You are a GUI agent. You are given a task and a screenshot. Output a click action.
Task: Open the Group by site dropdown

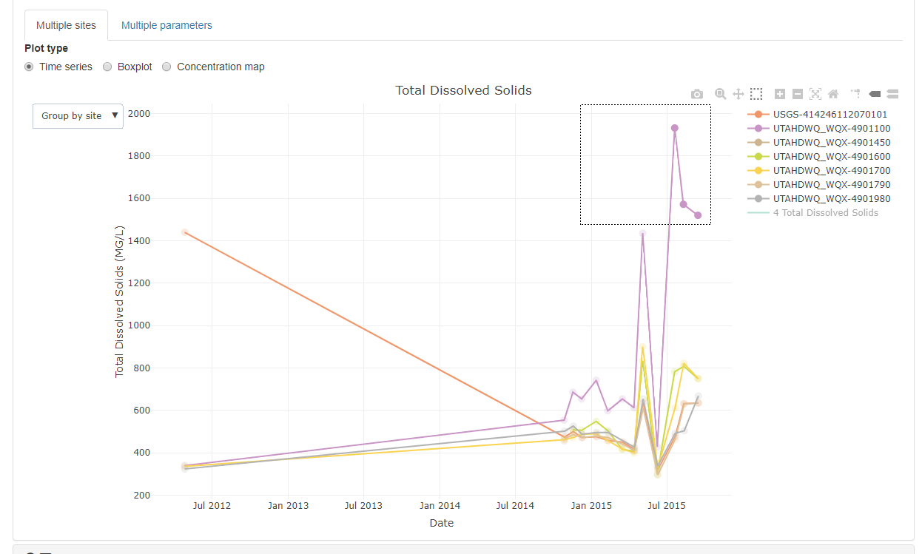[x=78, y=115]
